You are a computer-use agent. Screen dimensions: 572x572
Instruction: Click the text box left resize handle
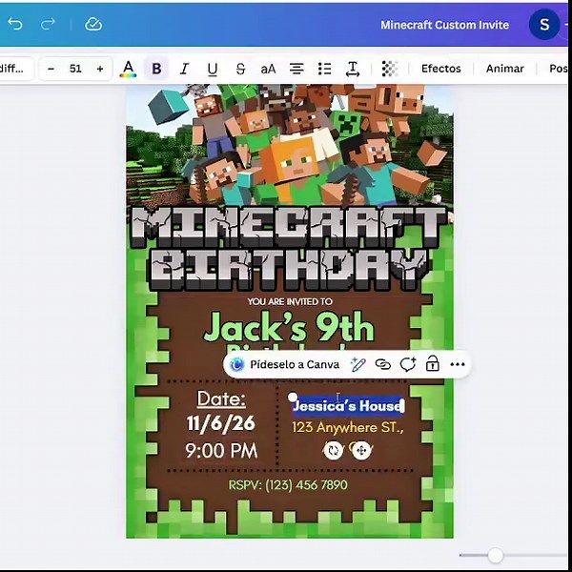click(293, 397)
